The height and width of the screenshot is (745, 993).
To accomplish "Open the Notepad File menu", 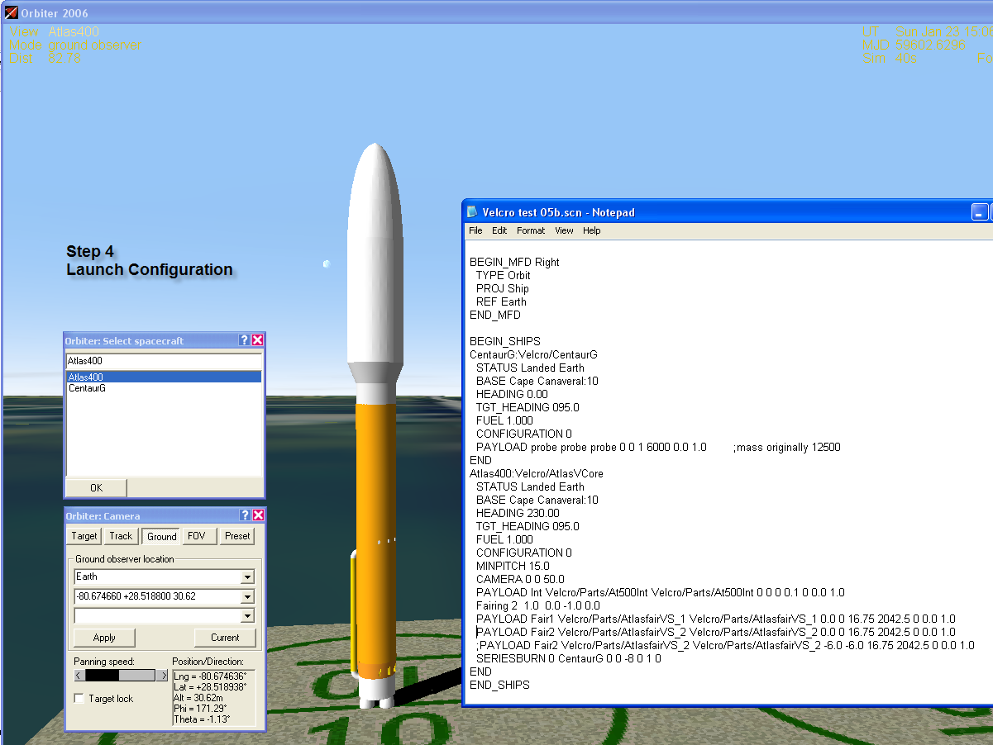I will tap(475, 230).
